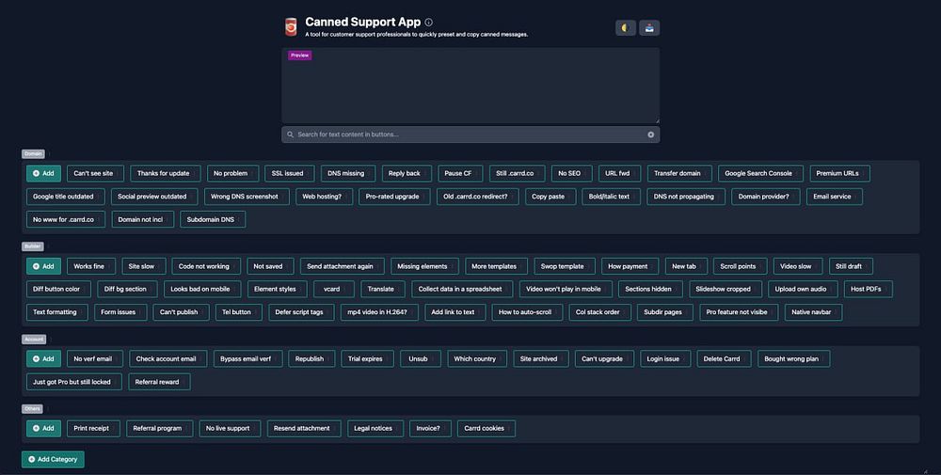Click the purple Preview badge
941x475 pixels.
(x=299, y=55)
